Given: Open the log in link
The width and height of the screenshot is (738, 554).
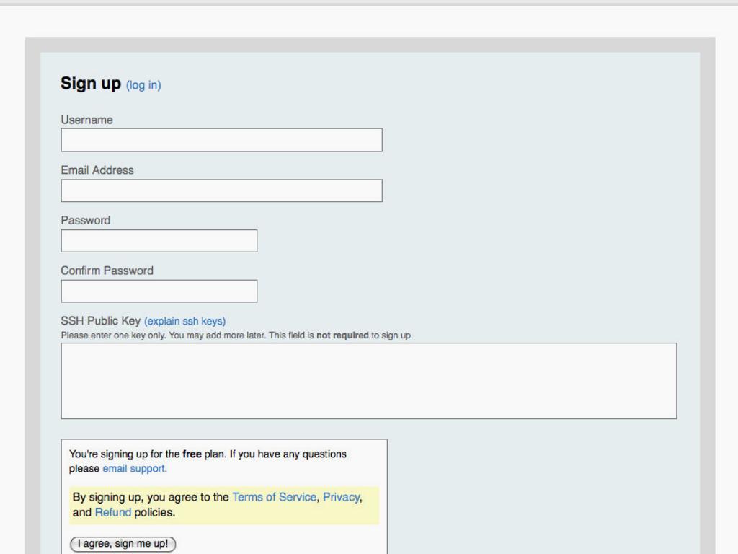Looking at the screenshot, I should (x=143, y=85).
